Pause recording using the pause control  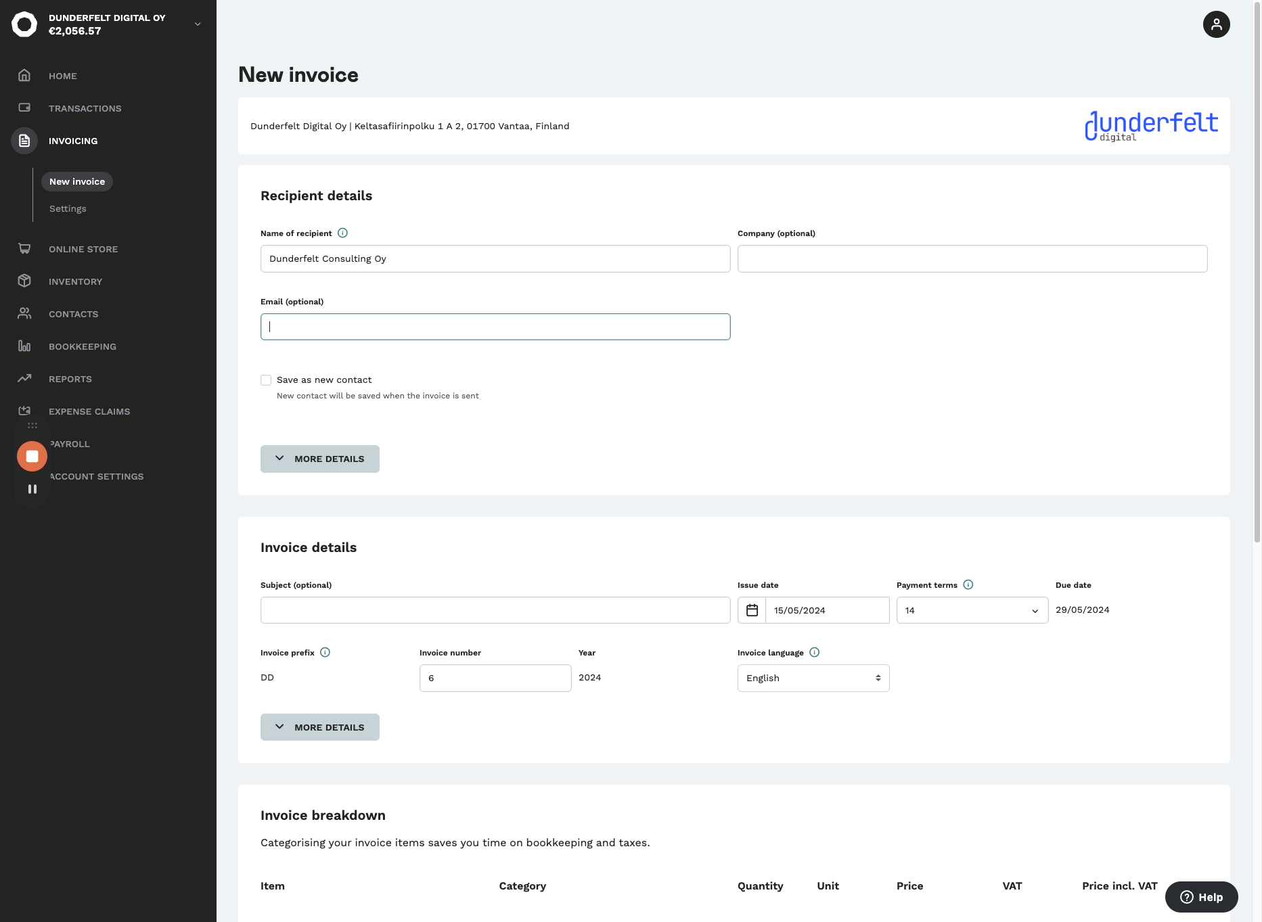[x=32, y=488]
